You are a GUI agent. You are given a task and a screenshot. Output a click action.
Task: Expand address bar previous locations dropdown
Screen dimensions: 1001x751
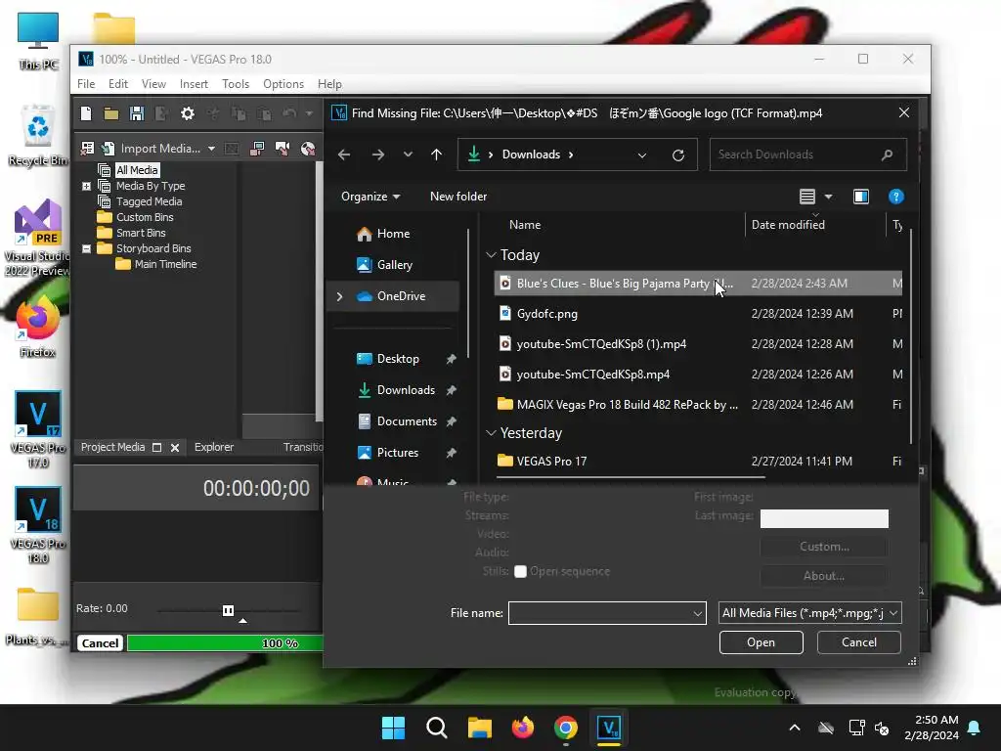(x=642, y=155)
